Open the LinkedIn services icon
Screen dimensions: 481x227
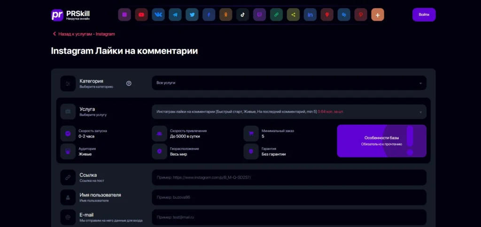[x=310, y=15]
